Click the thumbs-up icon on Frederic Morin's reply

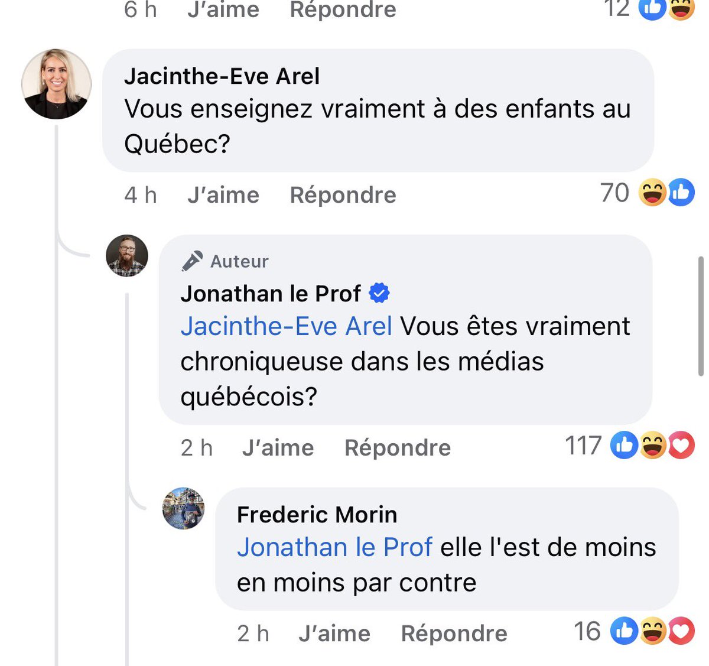click(x=624, y=632)
